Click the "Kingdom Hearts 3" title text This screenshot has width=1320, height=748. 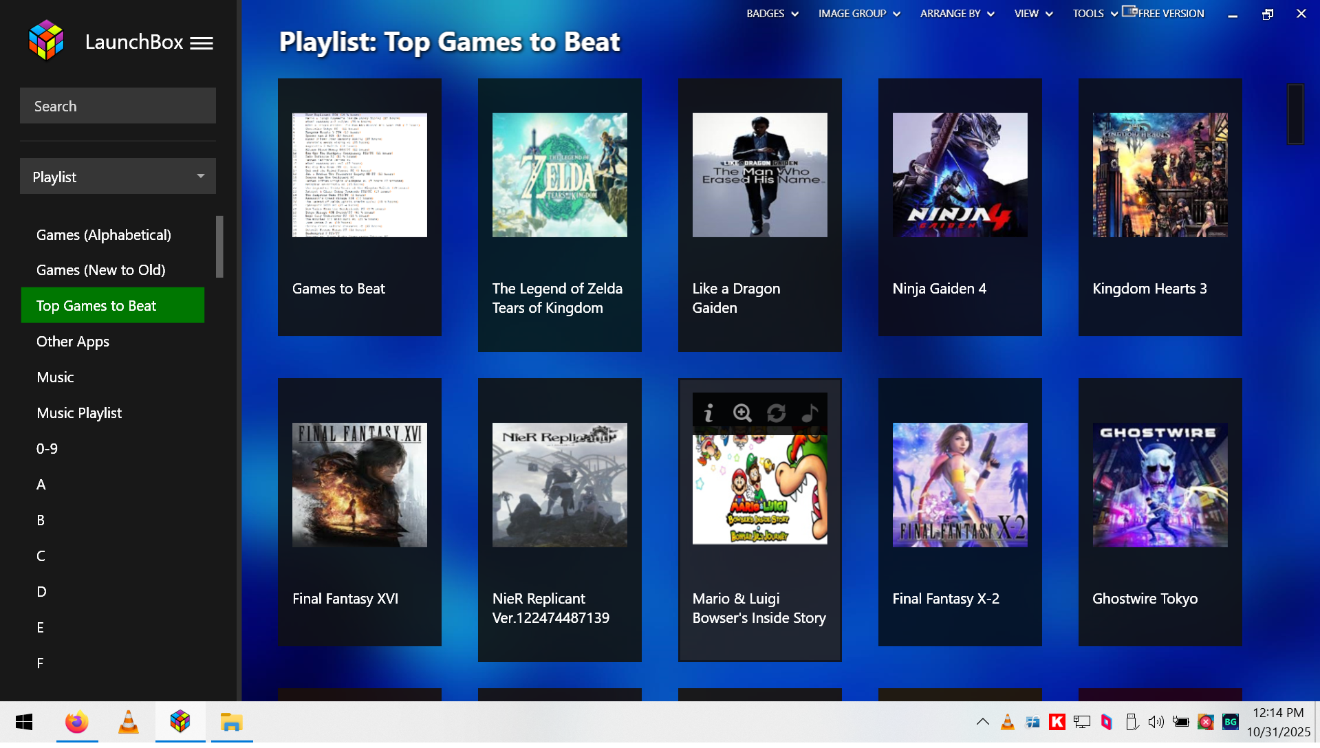(1150, 289)
